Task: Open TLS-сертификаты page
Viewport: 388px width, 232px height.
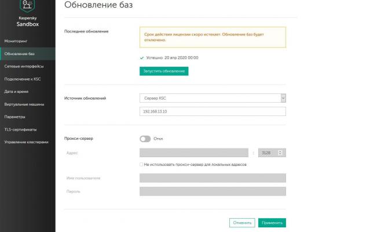Action: [20, 129]
